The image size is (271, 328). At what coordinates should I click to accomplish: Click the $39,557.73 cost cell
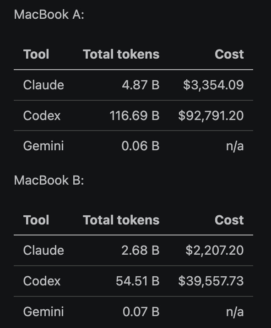point(211,281)
